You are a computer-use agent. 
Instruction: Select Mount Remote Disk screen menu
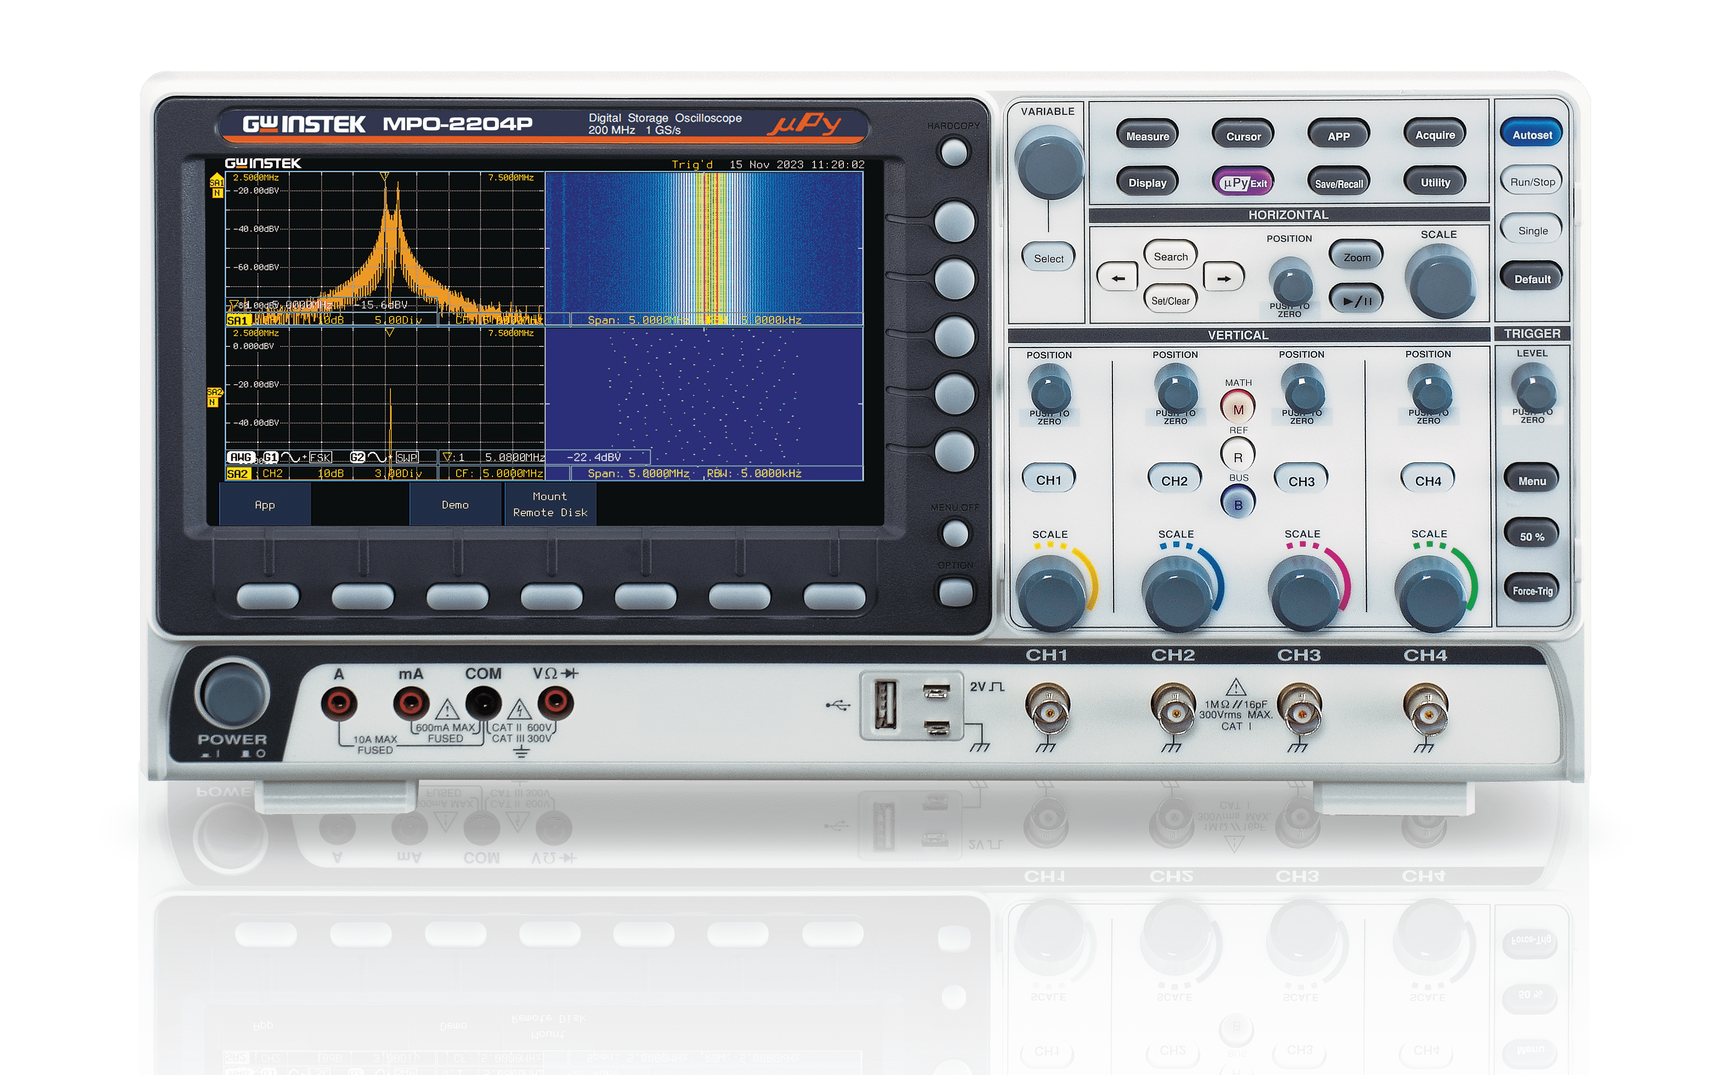pos(550,505)
